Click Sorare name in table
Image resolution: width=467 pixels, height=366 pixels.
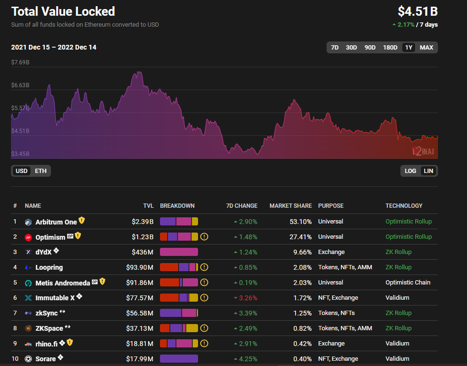click(x=46, y=359)
